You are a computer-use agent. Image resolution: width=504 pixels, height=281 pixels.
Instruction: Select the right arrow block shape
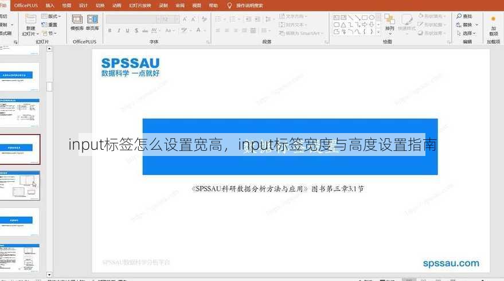coord(365,25)
